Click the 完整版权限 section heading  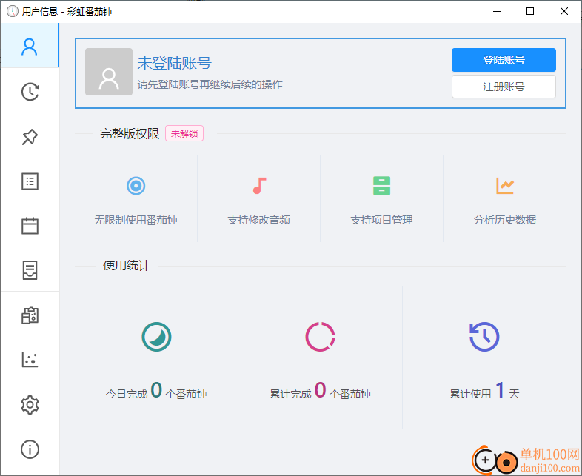tap(130, 133)
